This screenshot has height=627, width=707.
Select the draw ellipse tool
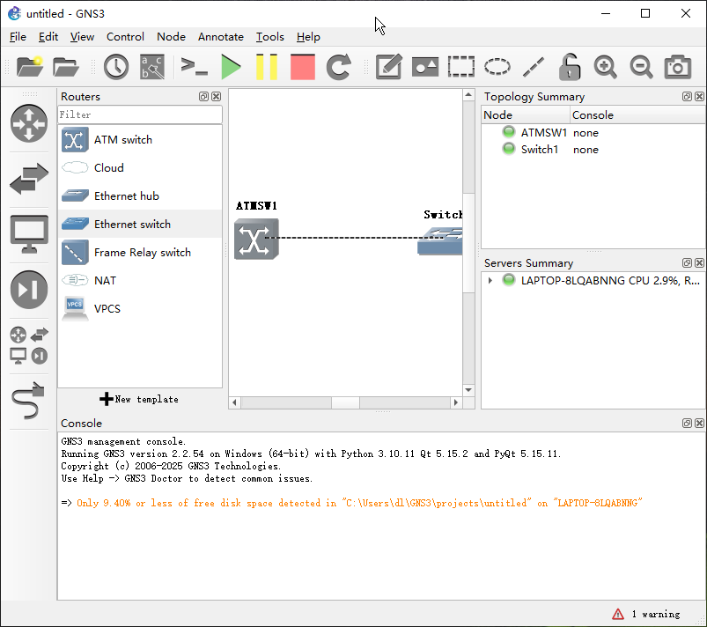pos(497,67)
